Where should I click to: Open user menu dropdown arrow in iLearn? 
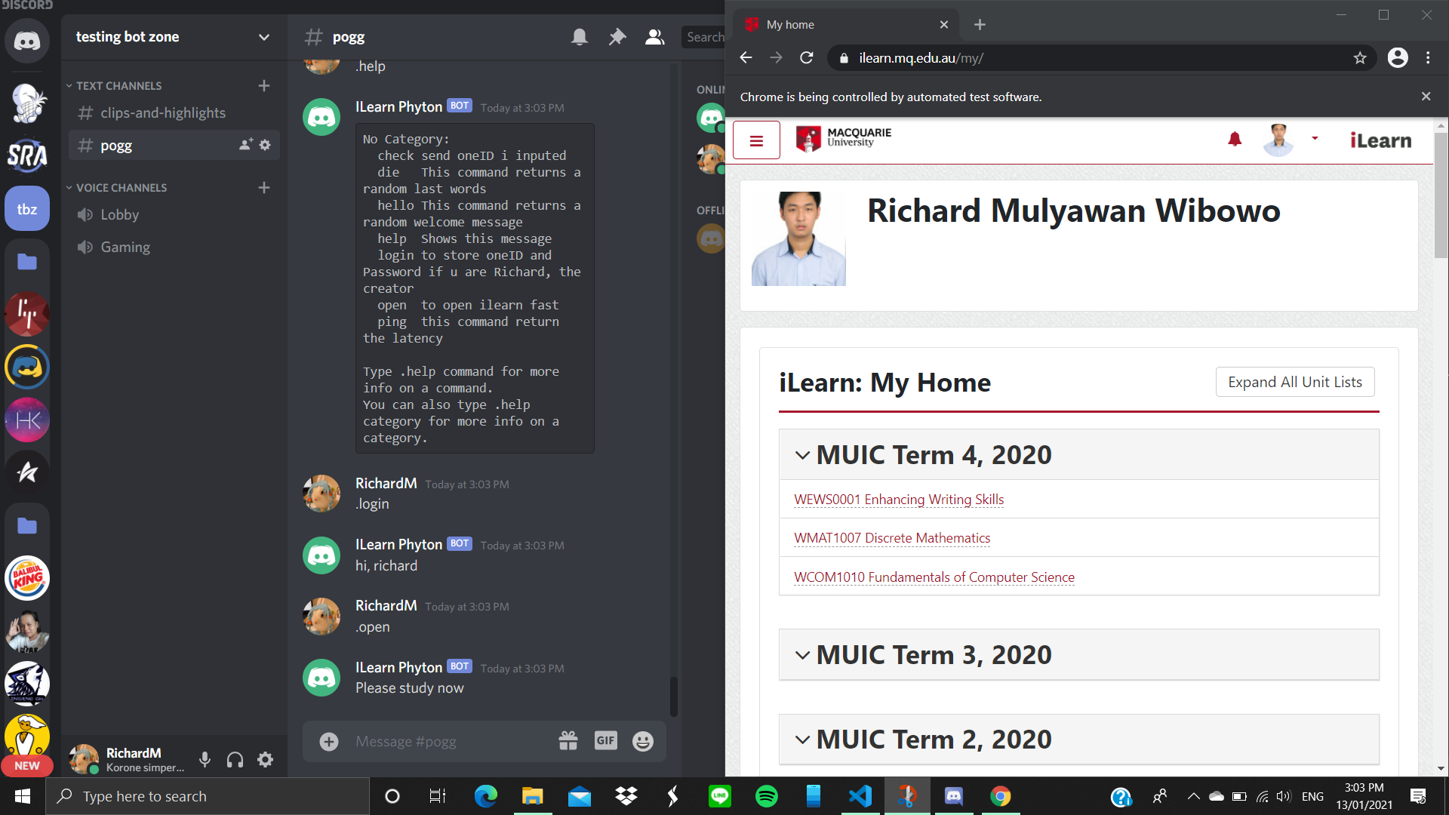pyautogui.click(x=1315, y=138)
